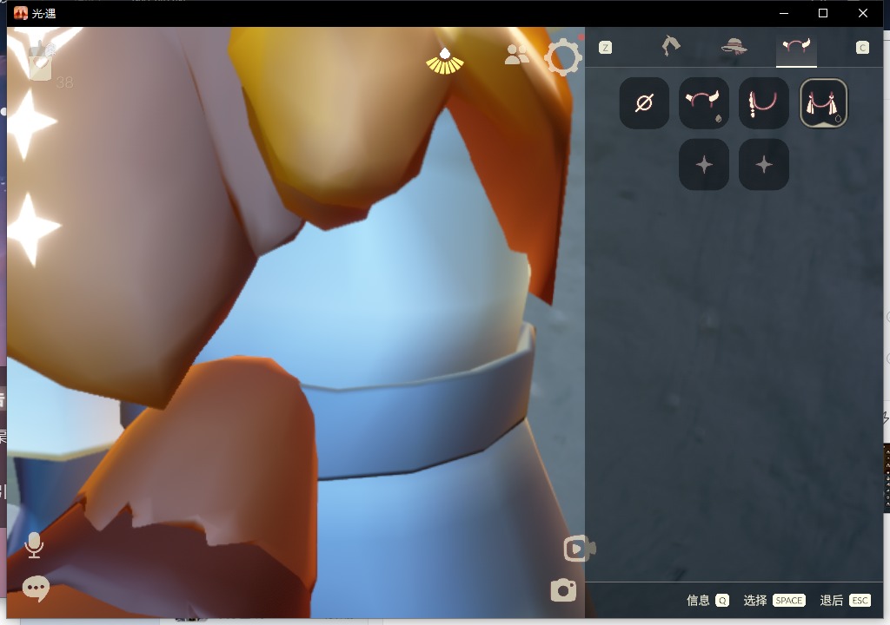Click the 选择 SPACE select button
This screenshot has height=625, width=890.
click(x=774, y=601)
